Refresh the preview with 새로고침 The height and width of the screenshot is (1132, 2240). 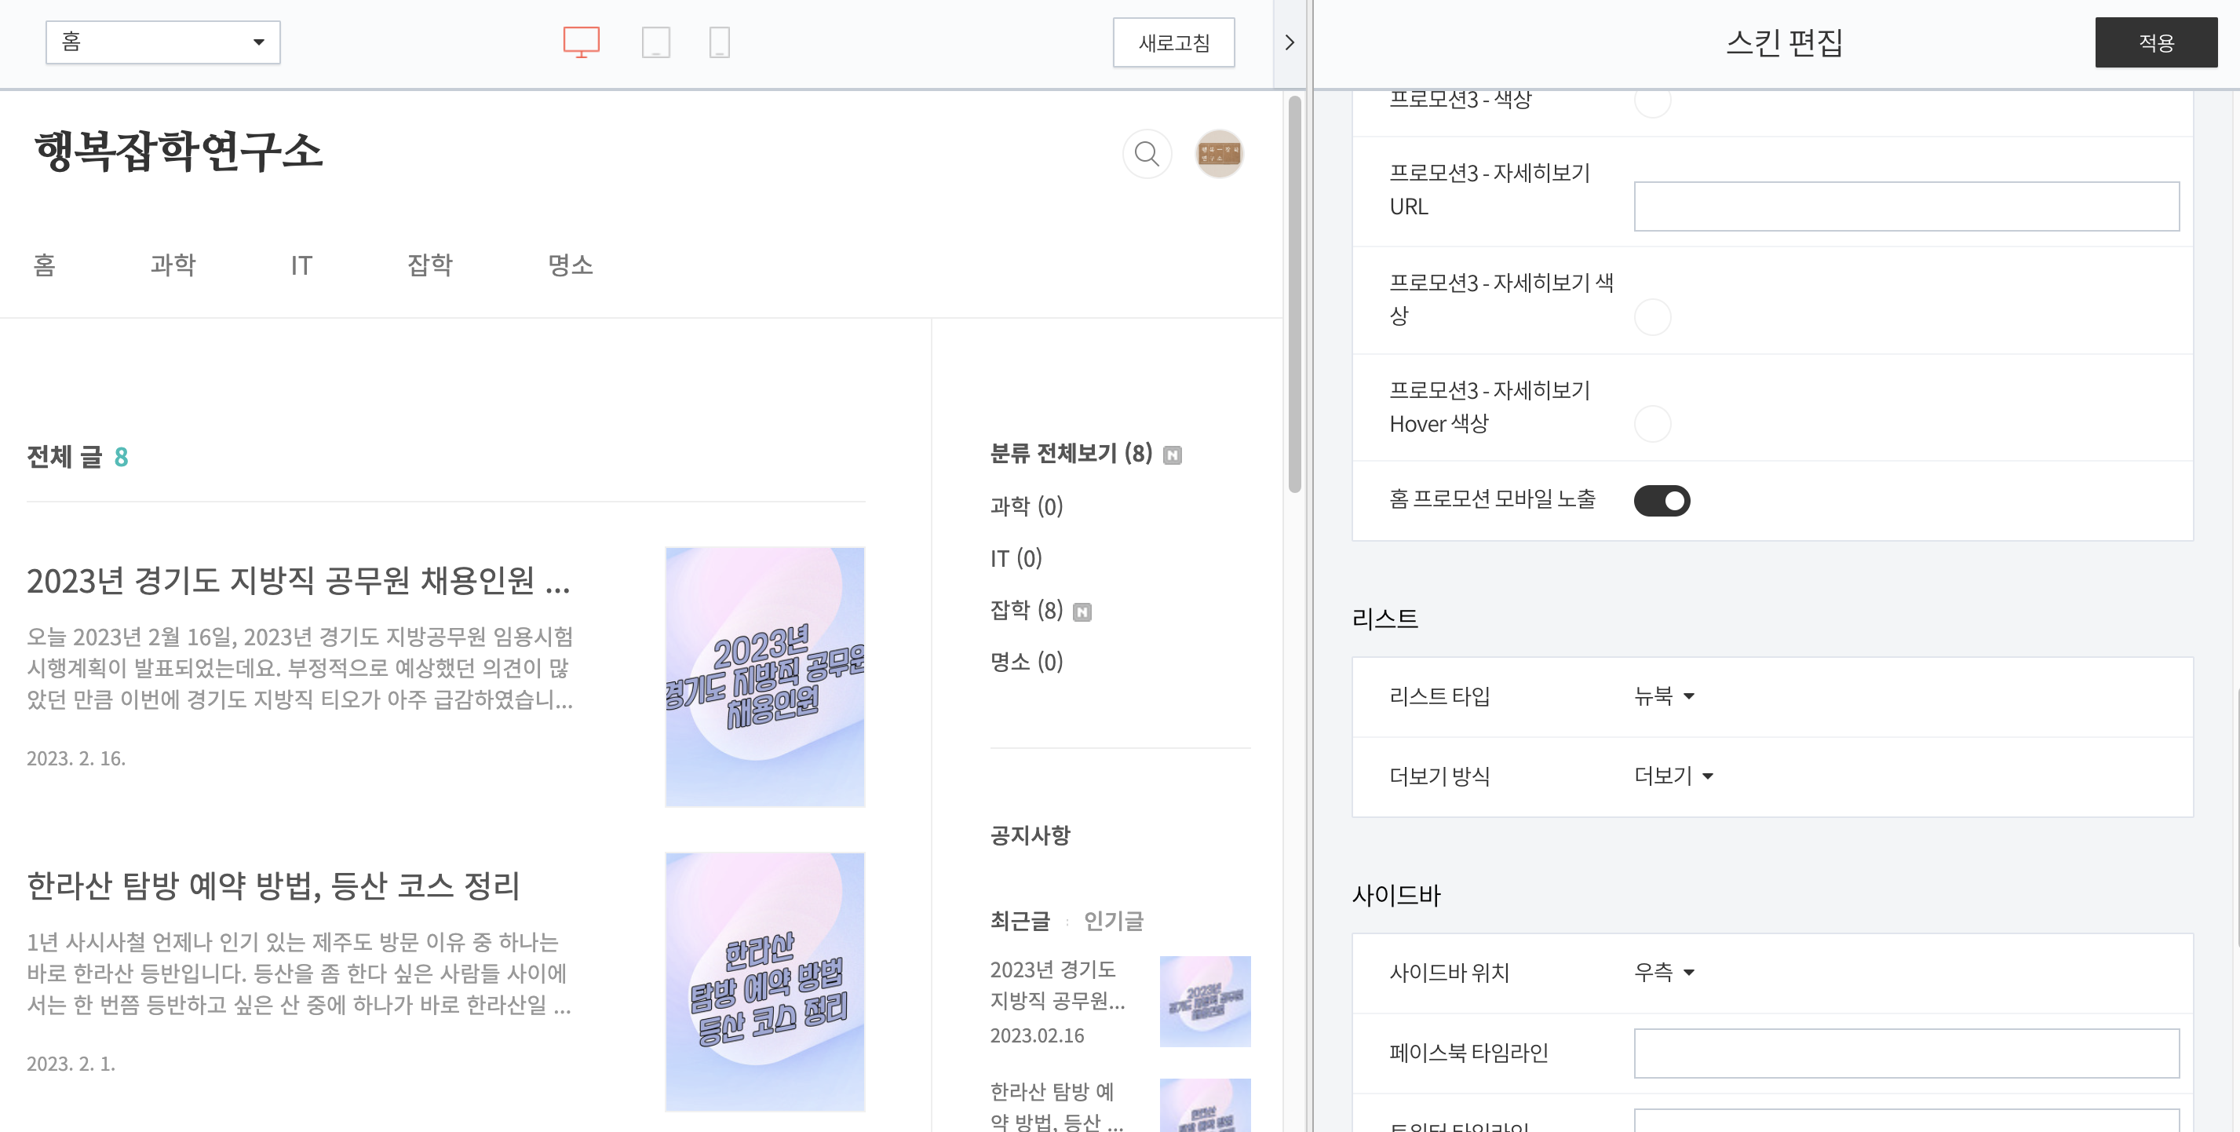[x=1173, y=42]
